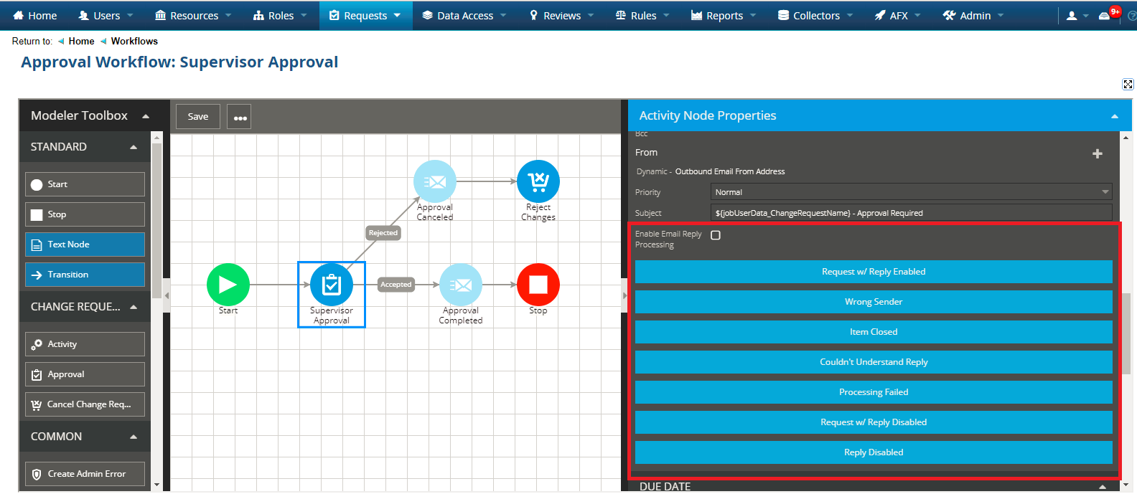The image size is (1137, 494).
Task: Open the Requests menu
Action: (365, 15)
